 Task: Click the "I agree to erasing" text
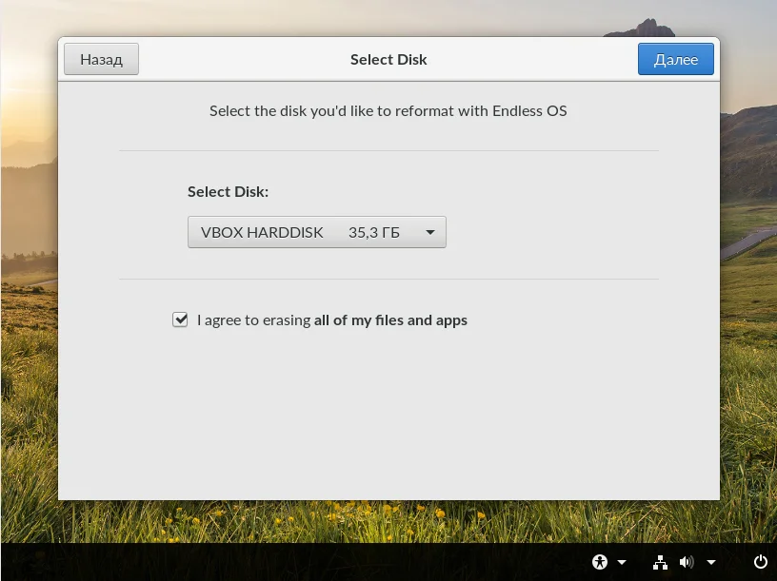[x=254, y=320]
